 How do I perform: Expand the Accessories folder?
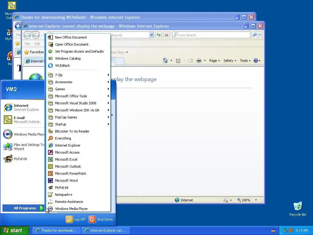point(78,82)
